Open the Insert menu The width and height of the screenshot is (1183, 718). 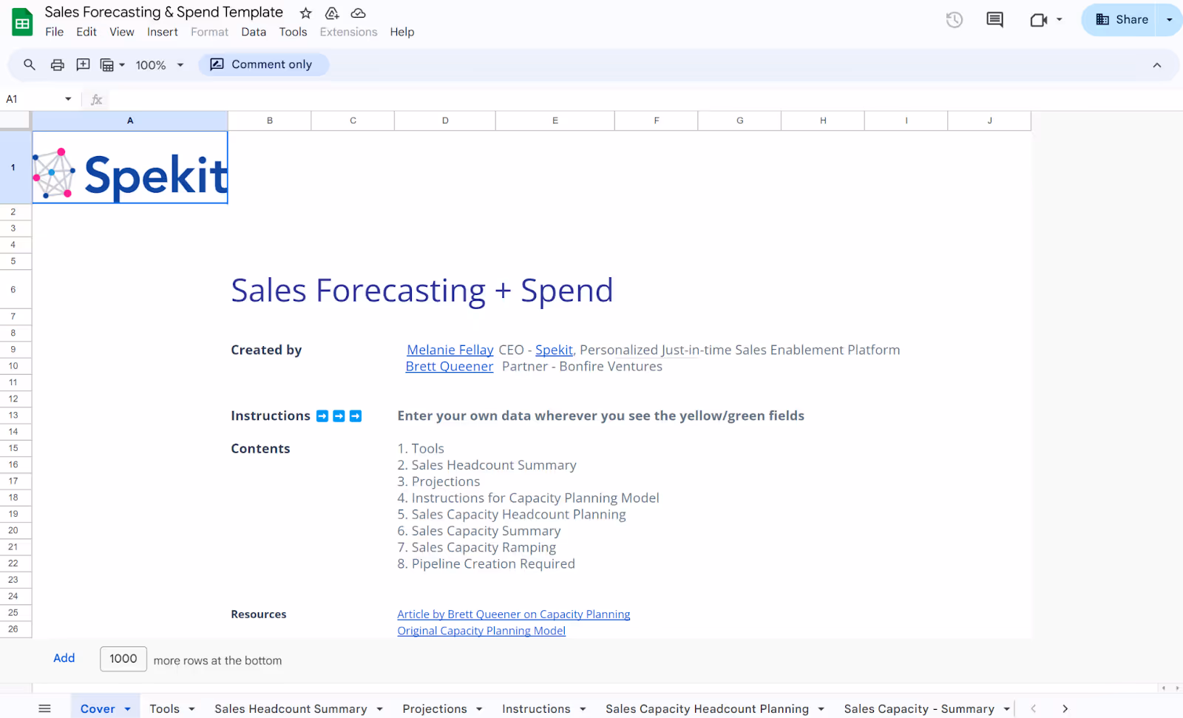tap(162, 32)
